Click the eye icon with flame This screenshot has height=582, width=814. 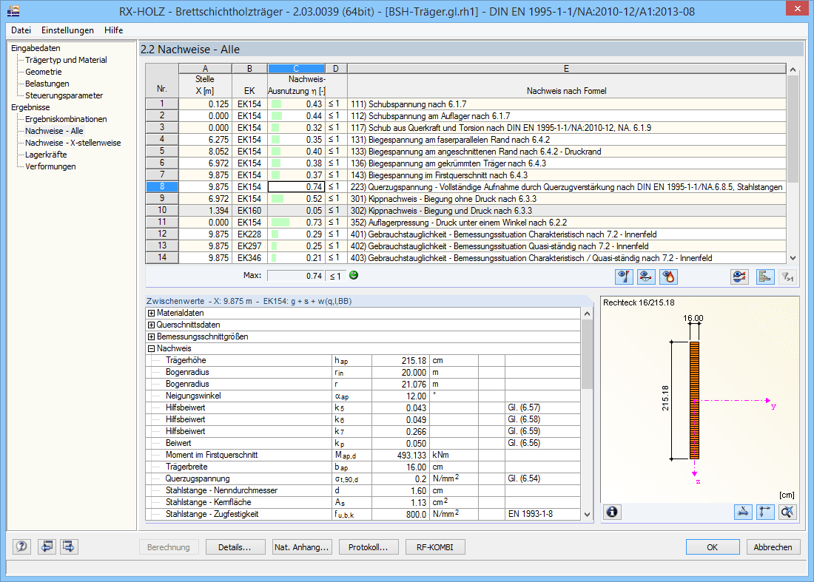(x=668, y=277)
